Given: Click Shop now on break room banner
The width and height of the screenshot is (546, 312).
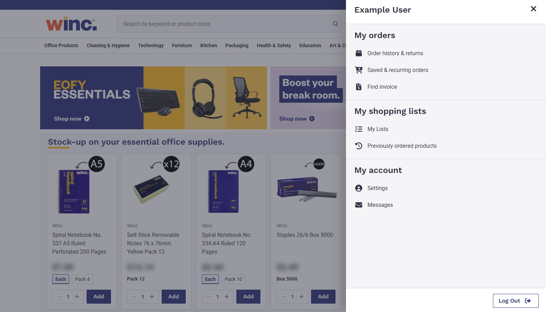Looking at the screenshot, I should tap(297, 119).
